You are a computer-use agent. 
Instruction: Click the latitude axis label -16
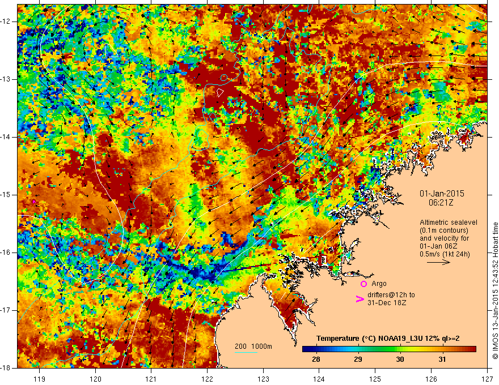[x=6, y=253]
